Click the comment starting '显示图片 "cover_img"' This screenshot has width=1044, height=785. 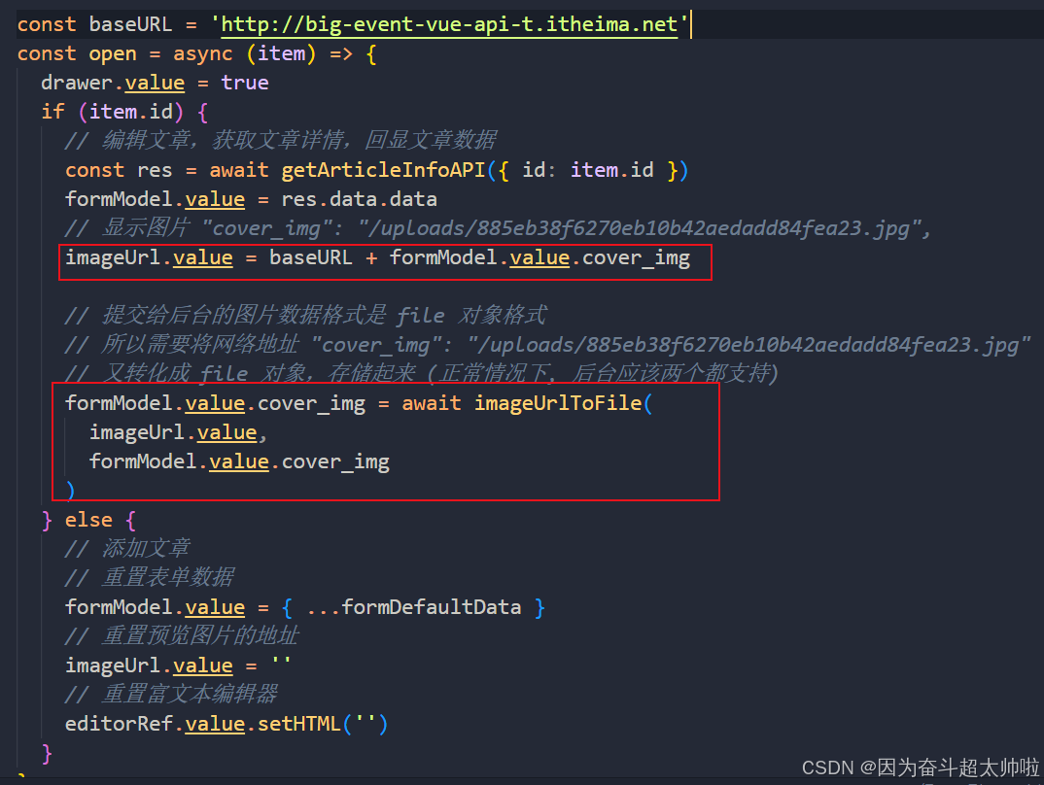[498, 228]
